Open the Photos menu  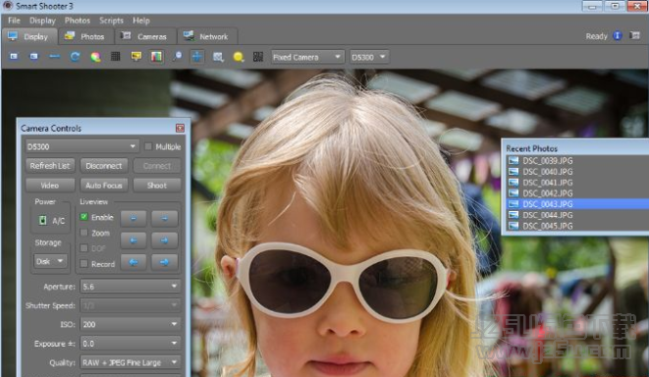tap(77, 21)
